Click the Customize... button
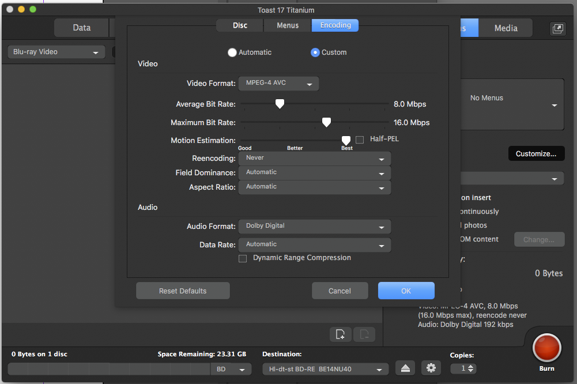The image size is (577, 384). [x=536, y=153]
